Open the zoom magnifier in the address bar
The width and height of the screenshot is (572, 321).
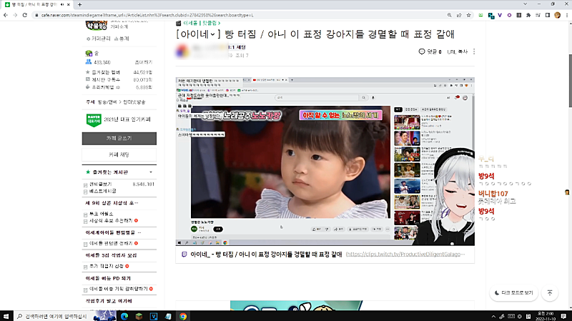(x=450, y=15)
